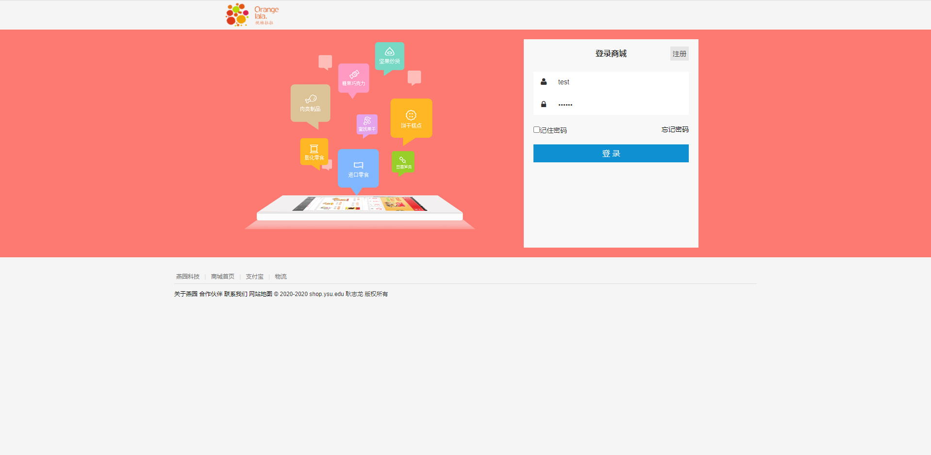Open the 物流 footer link
Image resolution: width=931 pixels, height=455 pixels.
click(281, 277)
